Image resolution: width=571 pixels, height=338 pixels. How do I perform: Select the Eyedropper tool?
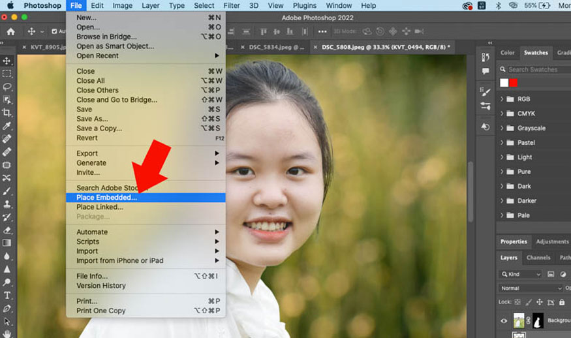pyautogui.click(x=7, y=126)
